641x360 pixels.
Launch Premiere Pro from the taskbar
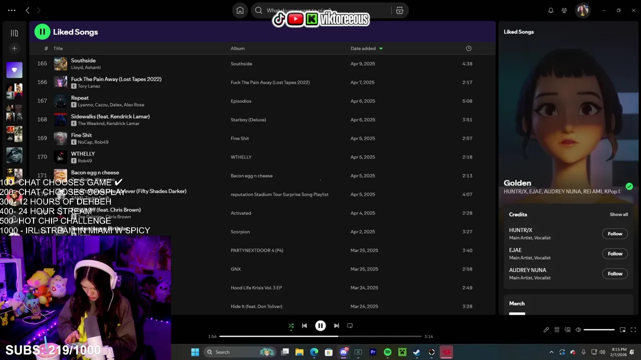coord(373,352)
